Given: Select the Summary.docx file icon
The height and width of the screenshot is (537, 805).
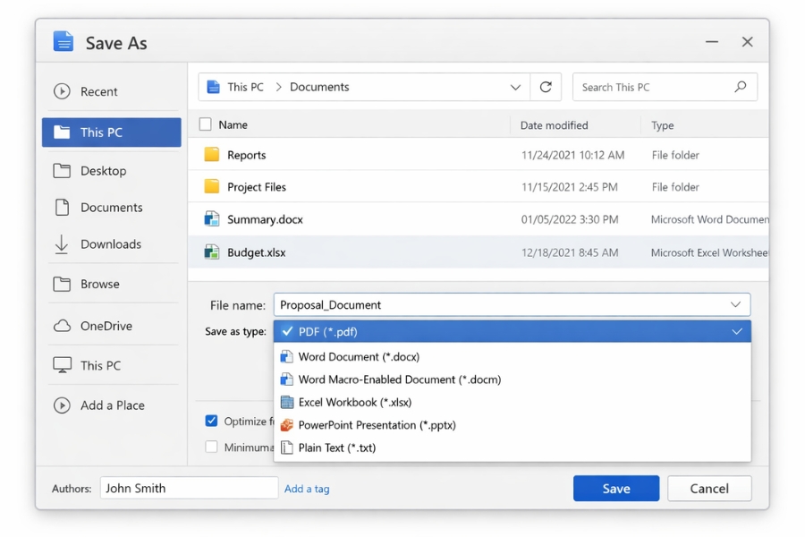Looking at the screenshot, I should pyautogui.click(x=212, y=219).
